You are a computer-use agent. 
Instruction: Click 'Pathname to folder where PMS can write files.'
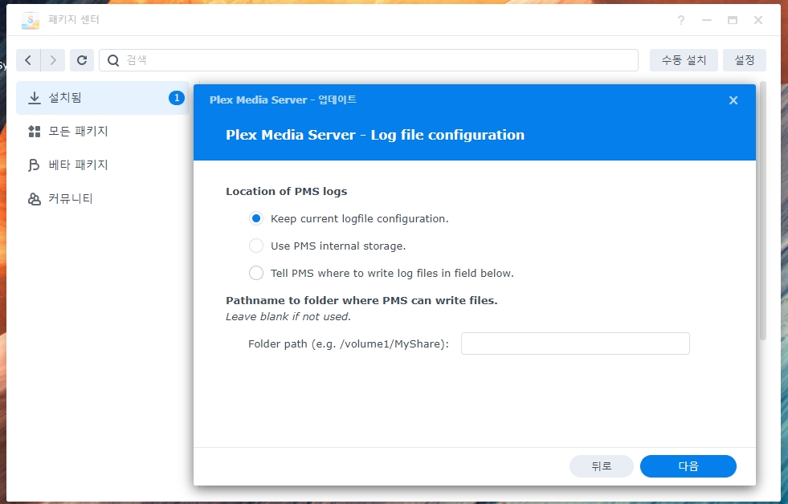pyautogui.click(x=361, y=300)
